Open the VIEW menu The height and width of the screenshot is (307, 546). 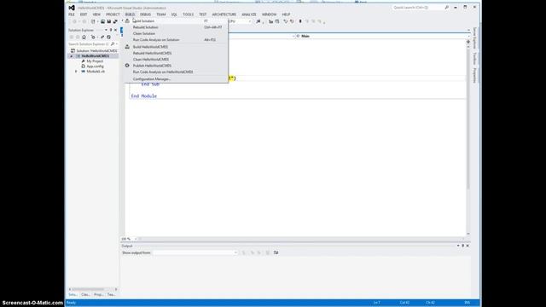pyautogui.click(x=96, y=14)
